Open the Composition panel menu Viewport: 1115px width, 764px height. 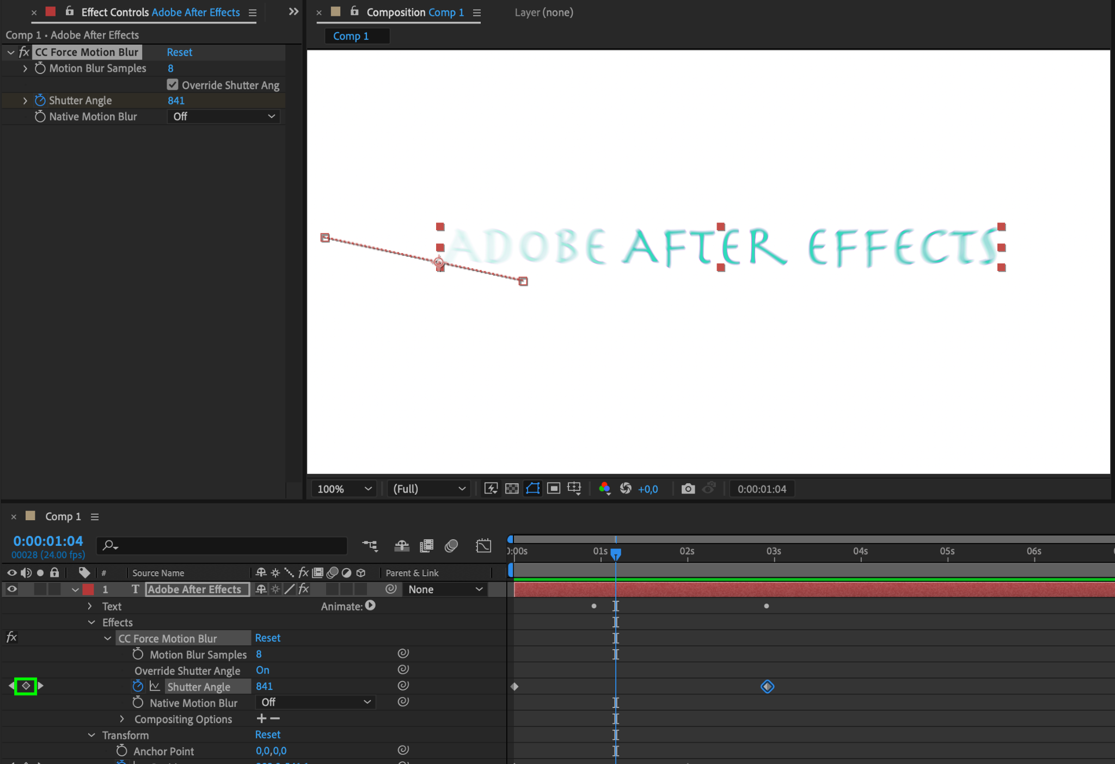(x=477, y=13)
